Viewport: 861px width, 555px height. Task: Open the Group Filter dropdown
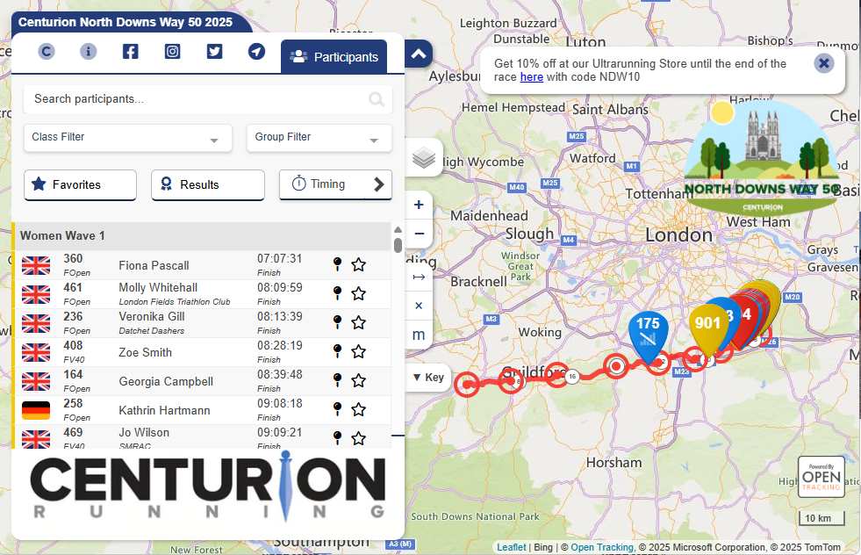tap(319, 137)
